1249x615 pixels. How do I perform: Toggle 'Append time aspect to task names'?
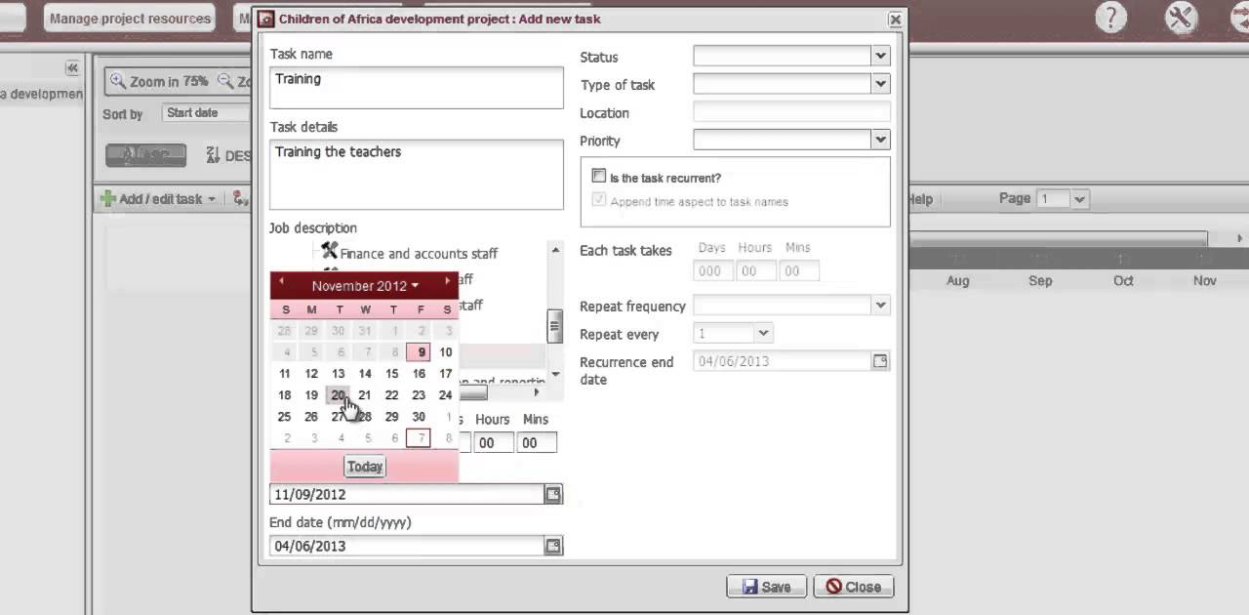(x=599, y=201)
